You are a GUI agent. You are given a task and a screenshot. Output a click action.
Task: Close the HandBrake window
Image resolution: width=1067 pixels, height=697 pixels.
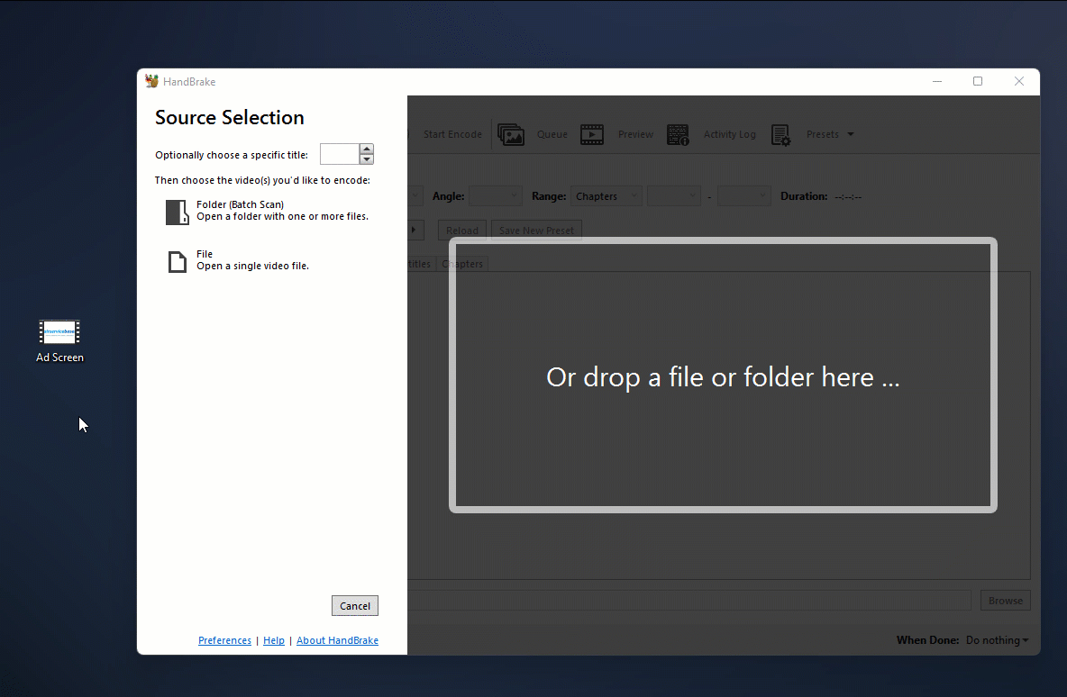coord(1018,82)
